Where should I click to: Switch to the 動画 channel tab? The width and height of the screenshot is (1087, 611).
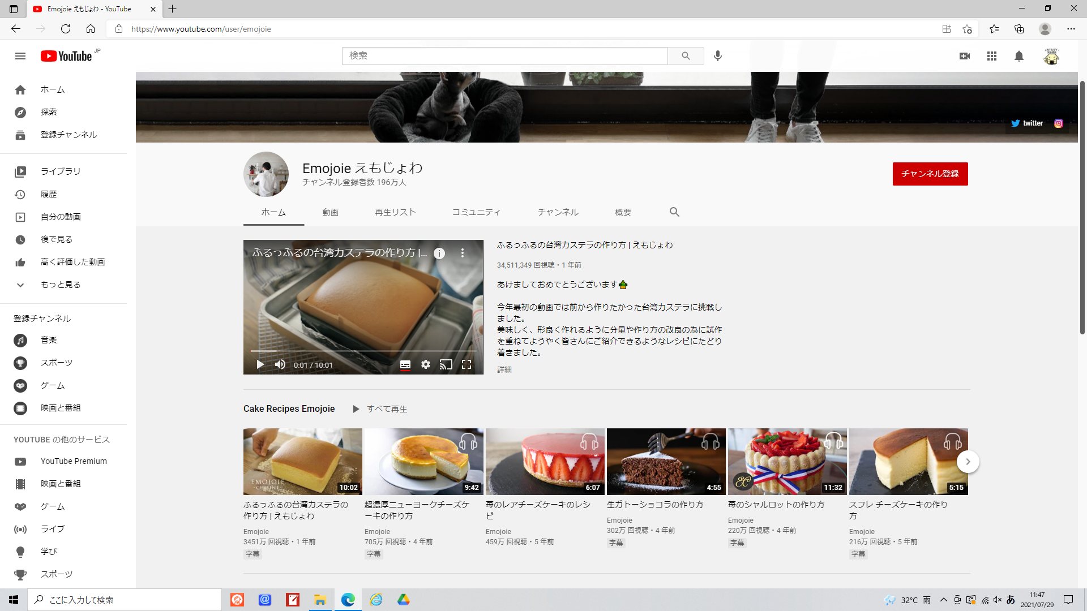coord(331,212)
